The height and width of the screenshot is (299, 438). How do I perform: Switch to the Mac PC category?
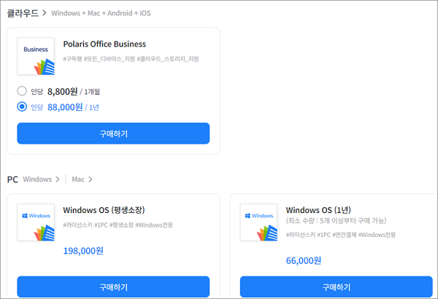pos(78,179)
